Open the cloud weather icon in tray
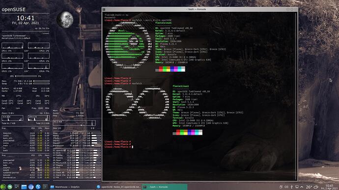339x190 pixels. [316, 187]
